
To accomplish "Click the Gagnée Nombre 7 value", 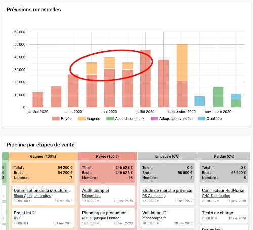I will click(71, 178).
